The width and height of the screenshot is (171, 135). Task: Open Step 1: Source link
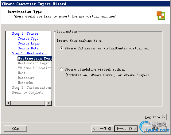(25, 33)
